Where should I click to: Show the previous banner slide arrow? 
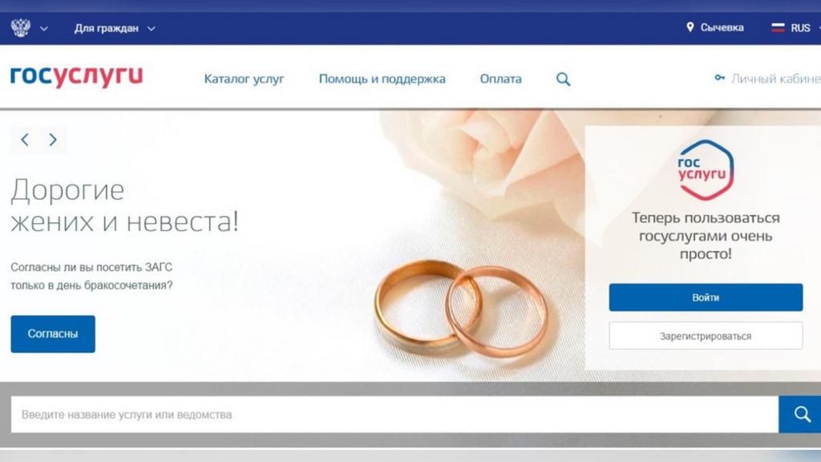coord(25,140)
